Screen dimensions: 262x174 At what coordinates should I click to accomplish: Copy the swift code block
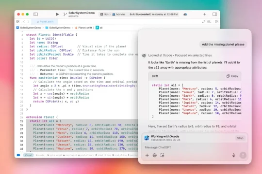232,76
